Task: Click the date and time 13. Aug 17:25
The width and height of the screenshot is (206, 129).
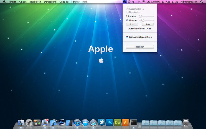Action: pos(170,2)
